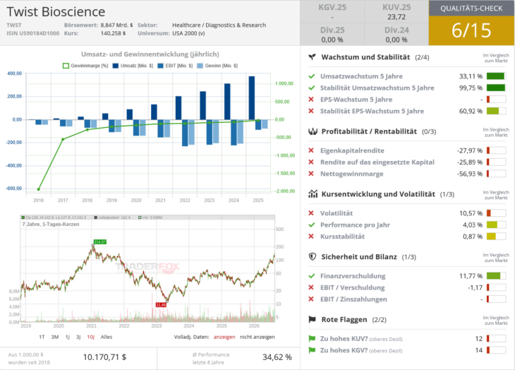The width and height of the screenshot is (515, 370).
Task: Toggle the Gewinnmarge [%] legend entry
Action: pos(85,66)
